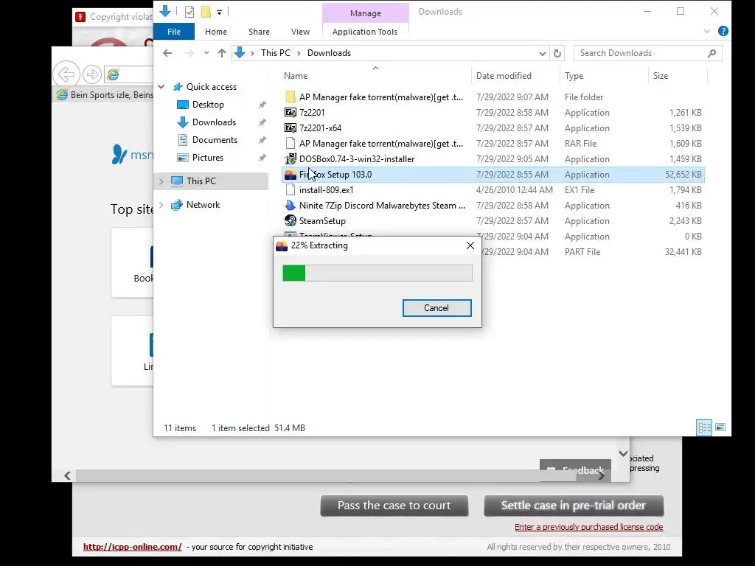Image resolution: width=755 pixels, height=566 pixels.
Task: Expand the This PC tree node
Action: click(x=161, y=181)
